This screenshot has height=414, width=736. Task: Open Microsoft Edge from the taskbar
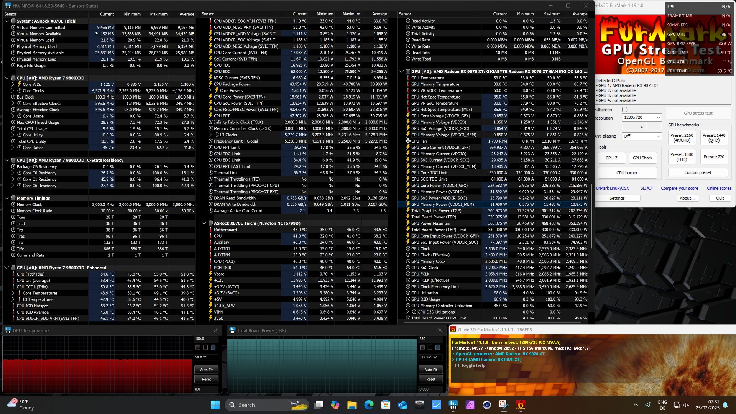369,405
